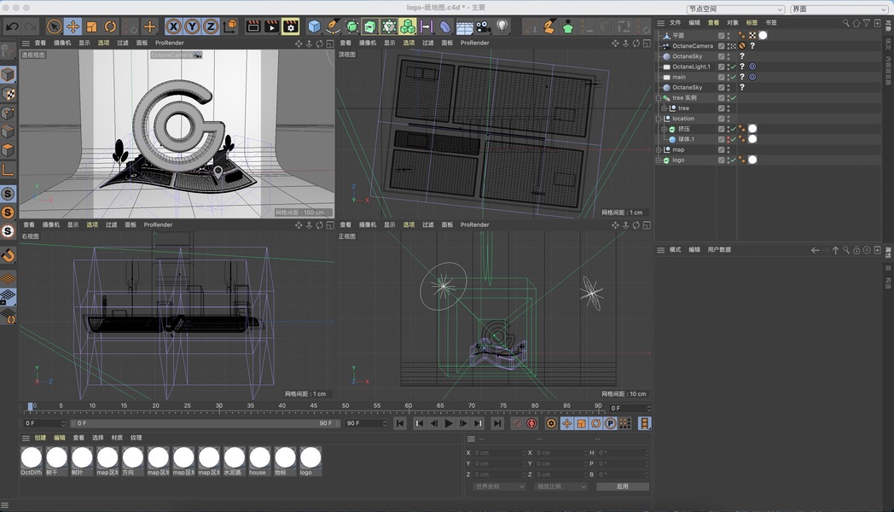Open the 世界坐标 coordinate system dropdown

(x=500, y=486)
